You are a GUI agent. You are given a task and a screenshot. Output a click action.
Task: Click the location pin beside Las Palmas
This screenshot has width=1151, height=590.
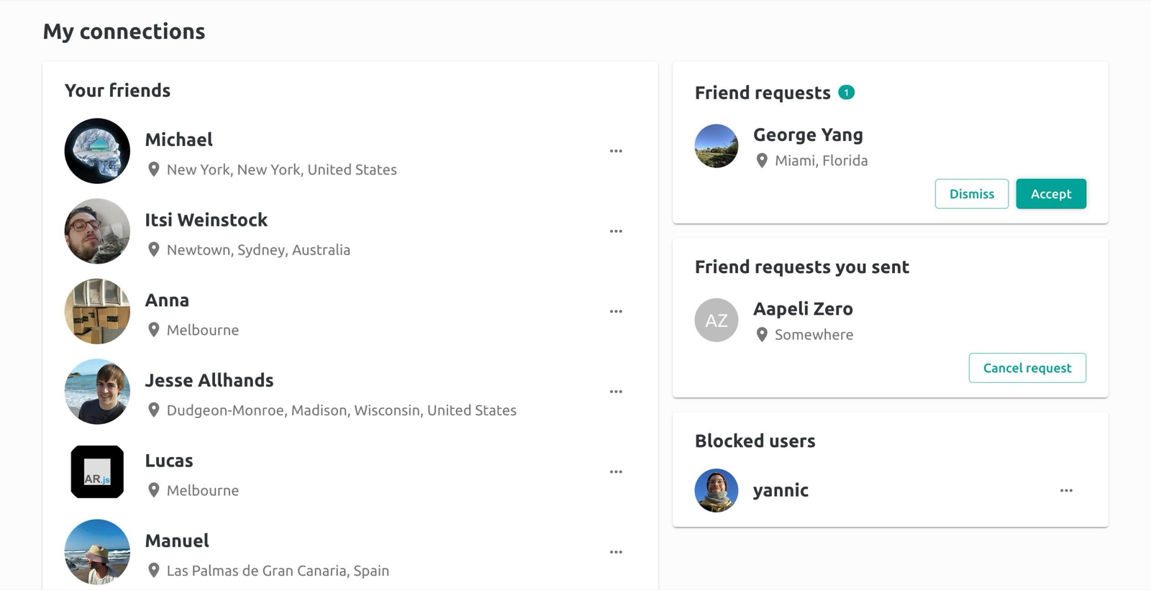tap(153, 570)
